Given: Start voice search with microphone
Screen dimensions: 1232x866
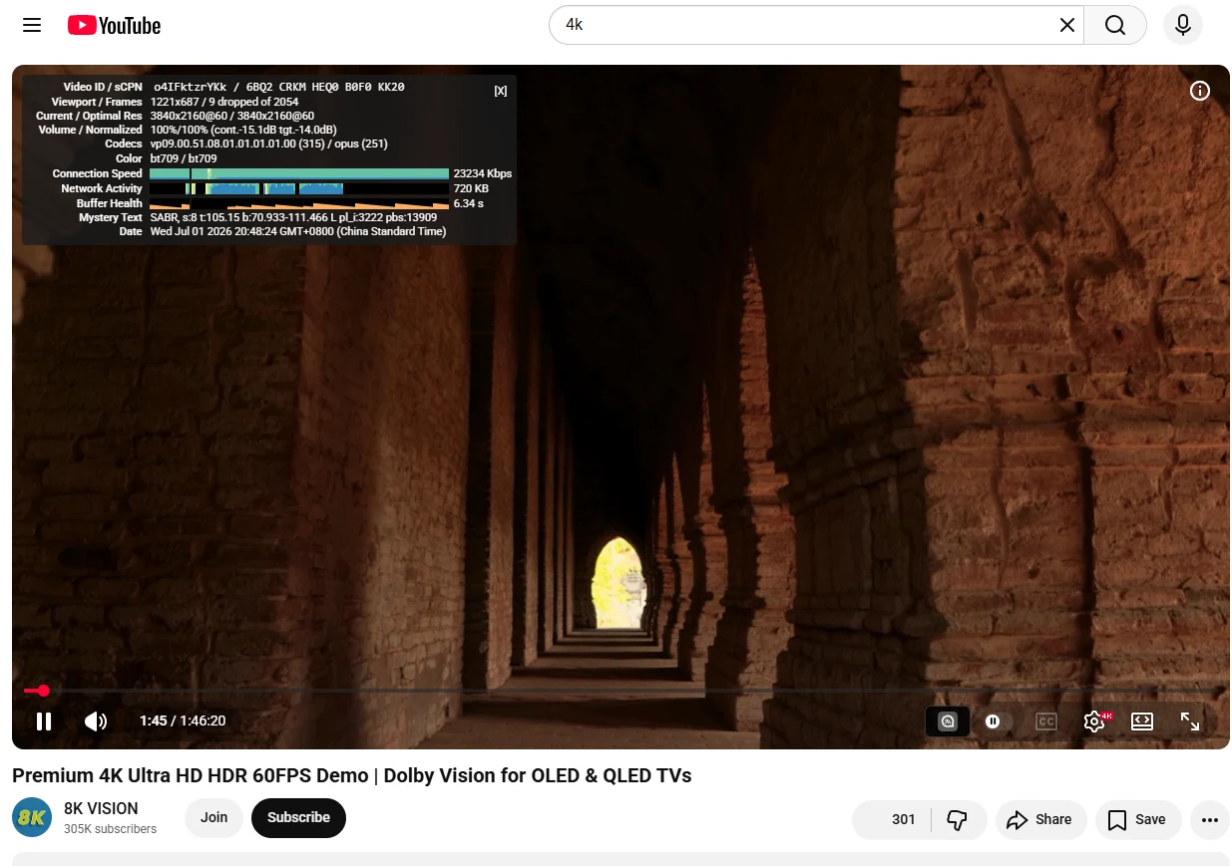Looking at the screenshot, I should point(1183,25).
